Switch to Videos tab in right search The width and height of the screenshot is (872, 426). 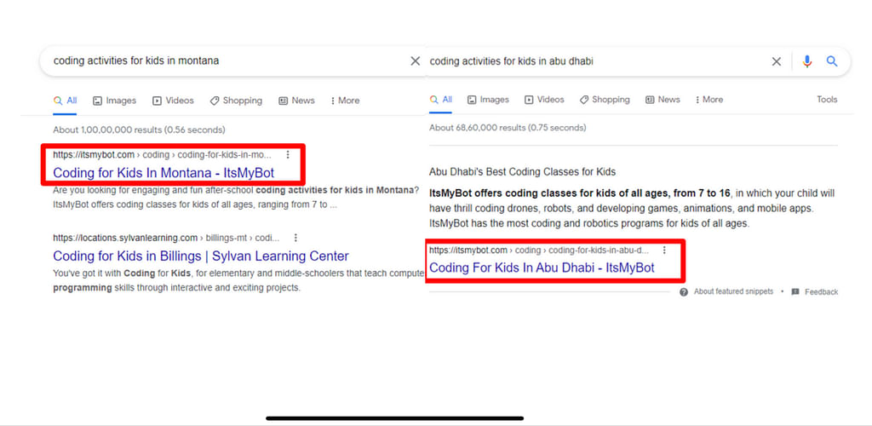click(x=543, y=100)
